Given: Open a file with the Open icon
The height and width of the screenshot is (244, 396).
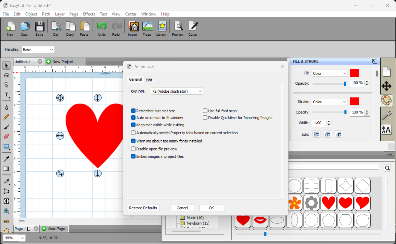Looking at the screenshot, I should 25,29.
